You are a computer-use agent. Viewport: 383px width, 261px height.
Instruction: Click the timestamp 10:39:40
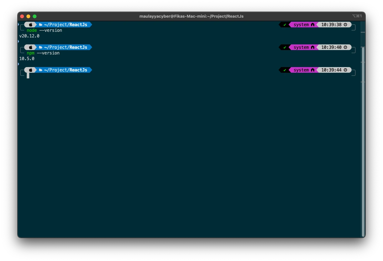coord(331,47)
